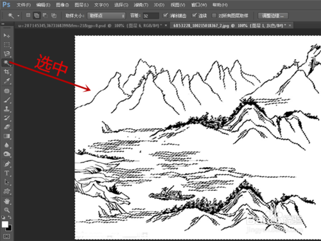Select the Healing Brush tool
The image size is (321, 241).
point(6,91)
